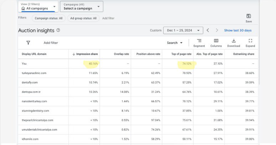Sort by Display URL domain column
Screen dimensions: 276x145
click(x=34, y=54)
